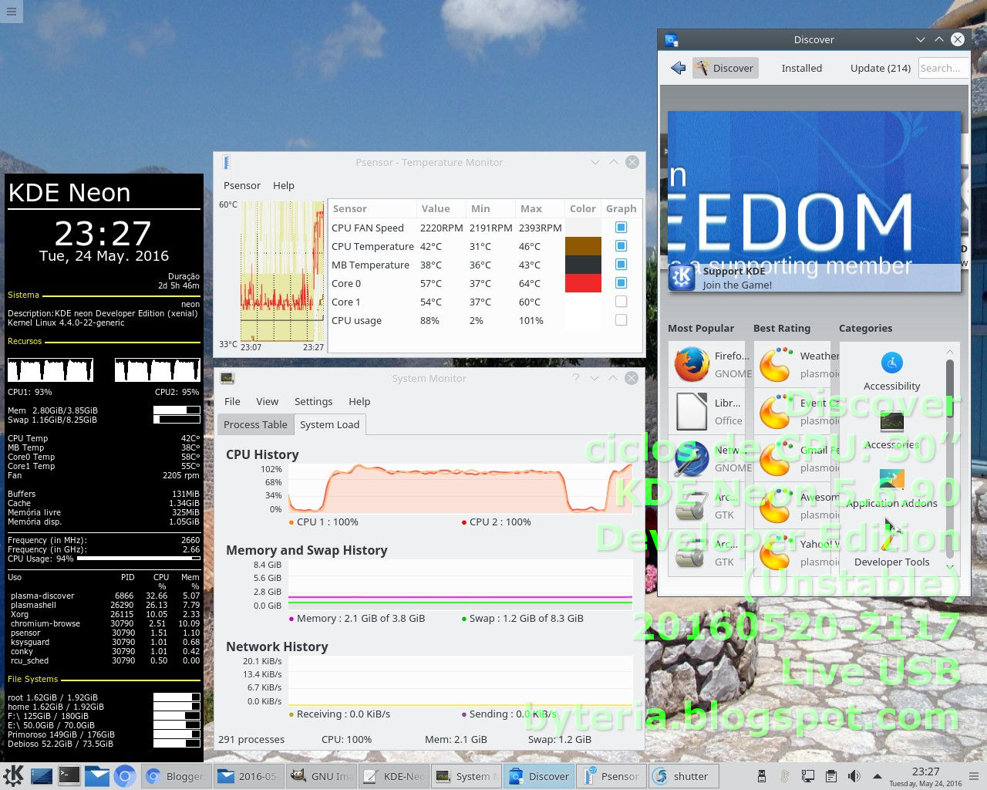987x790 pixels.
Task: Switch to the Process Table tab
Action: coord(254,424)
